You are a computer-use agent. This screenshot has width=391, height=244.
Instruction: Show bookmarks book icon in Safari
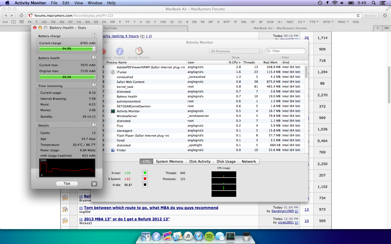13,22
